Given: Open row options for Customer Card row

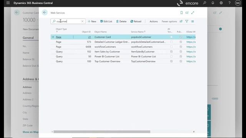Looking at the screenshot, I should [x=73, y=37].
